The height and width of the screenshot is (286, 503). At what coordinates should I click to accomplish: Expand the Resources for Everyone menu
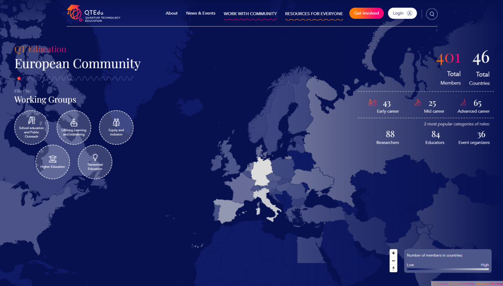[x=314, y=14]
